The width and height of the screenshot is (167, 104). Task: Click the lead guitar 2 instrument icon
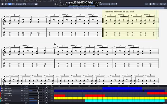tap(2, 96)
